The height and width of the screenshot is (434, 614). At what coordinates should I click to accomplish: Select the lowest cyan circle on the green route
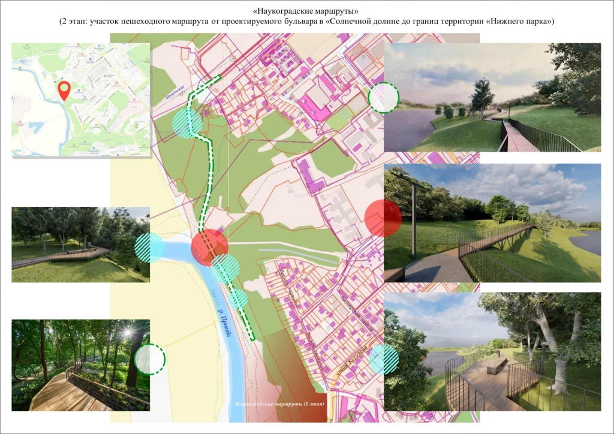coord(238,299)
